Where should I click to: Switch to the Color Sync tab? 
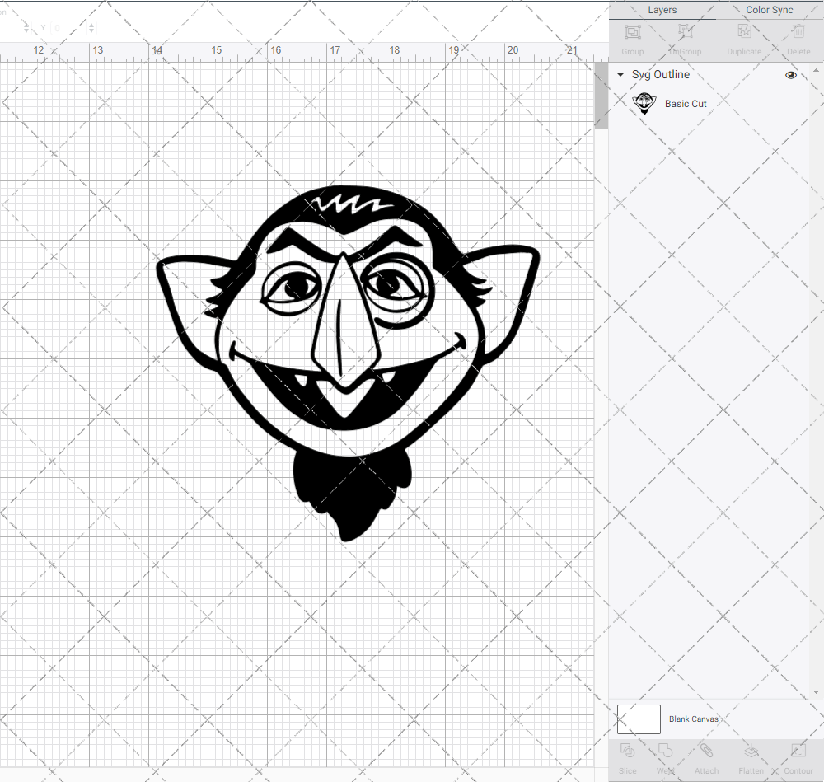769,10
